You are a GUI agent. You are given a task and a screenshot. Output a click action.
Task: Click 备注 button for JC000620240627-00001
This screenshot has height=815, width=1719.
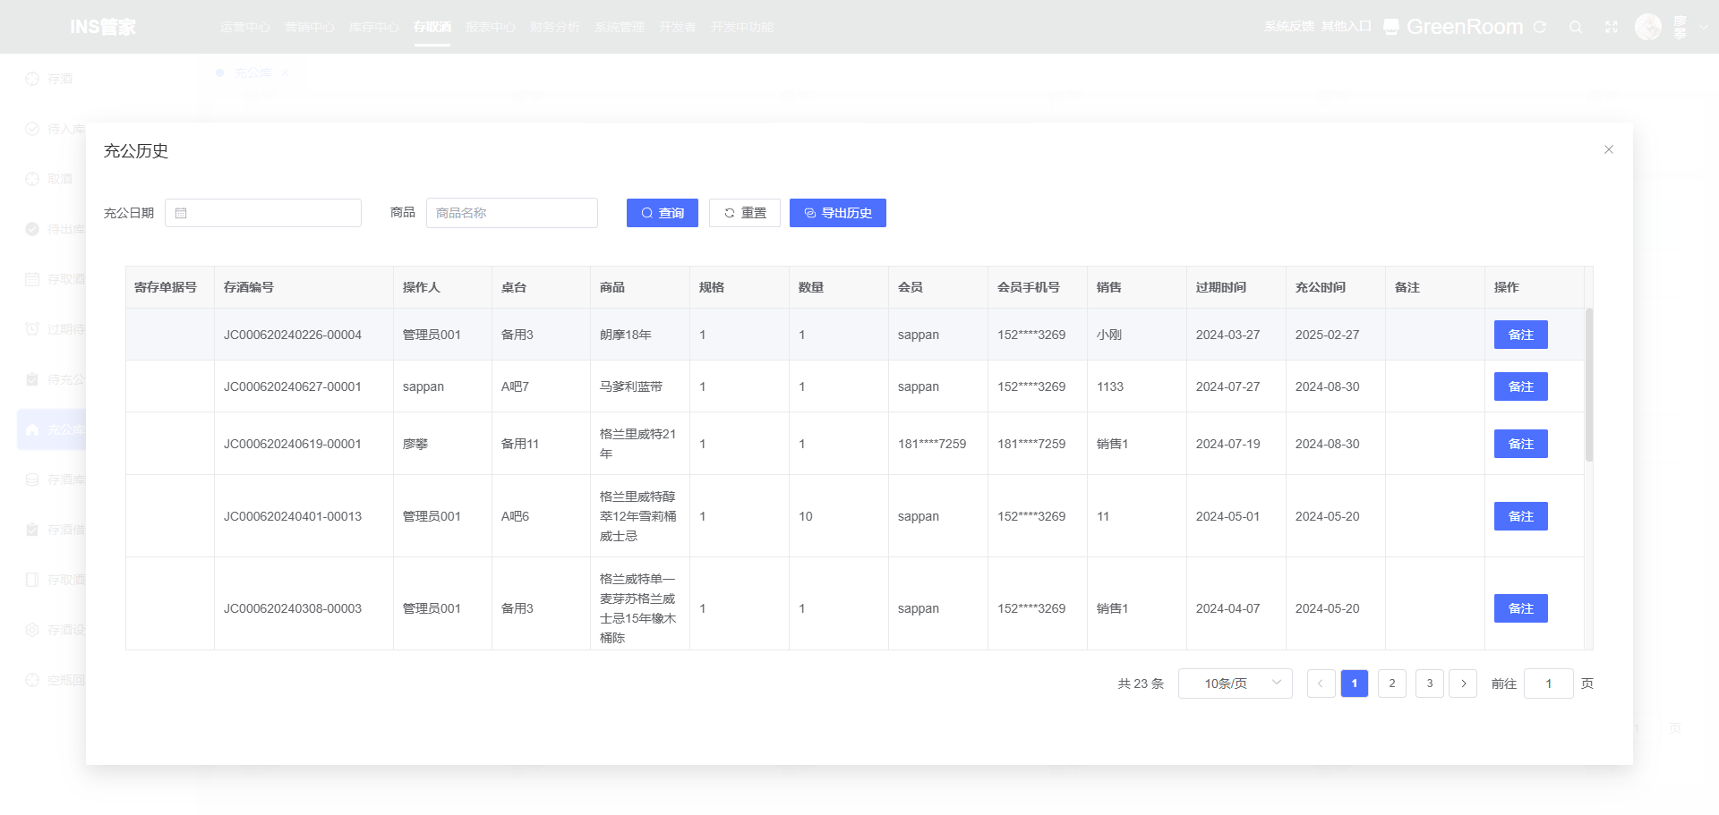pos(1521,386)
